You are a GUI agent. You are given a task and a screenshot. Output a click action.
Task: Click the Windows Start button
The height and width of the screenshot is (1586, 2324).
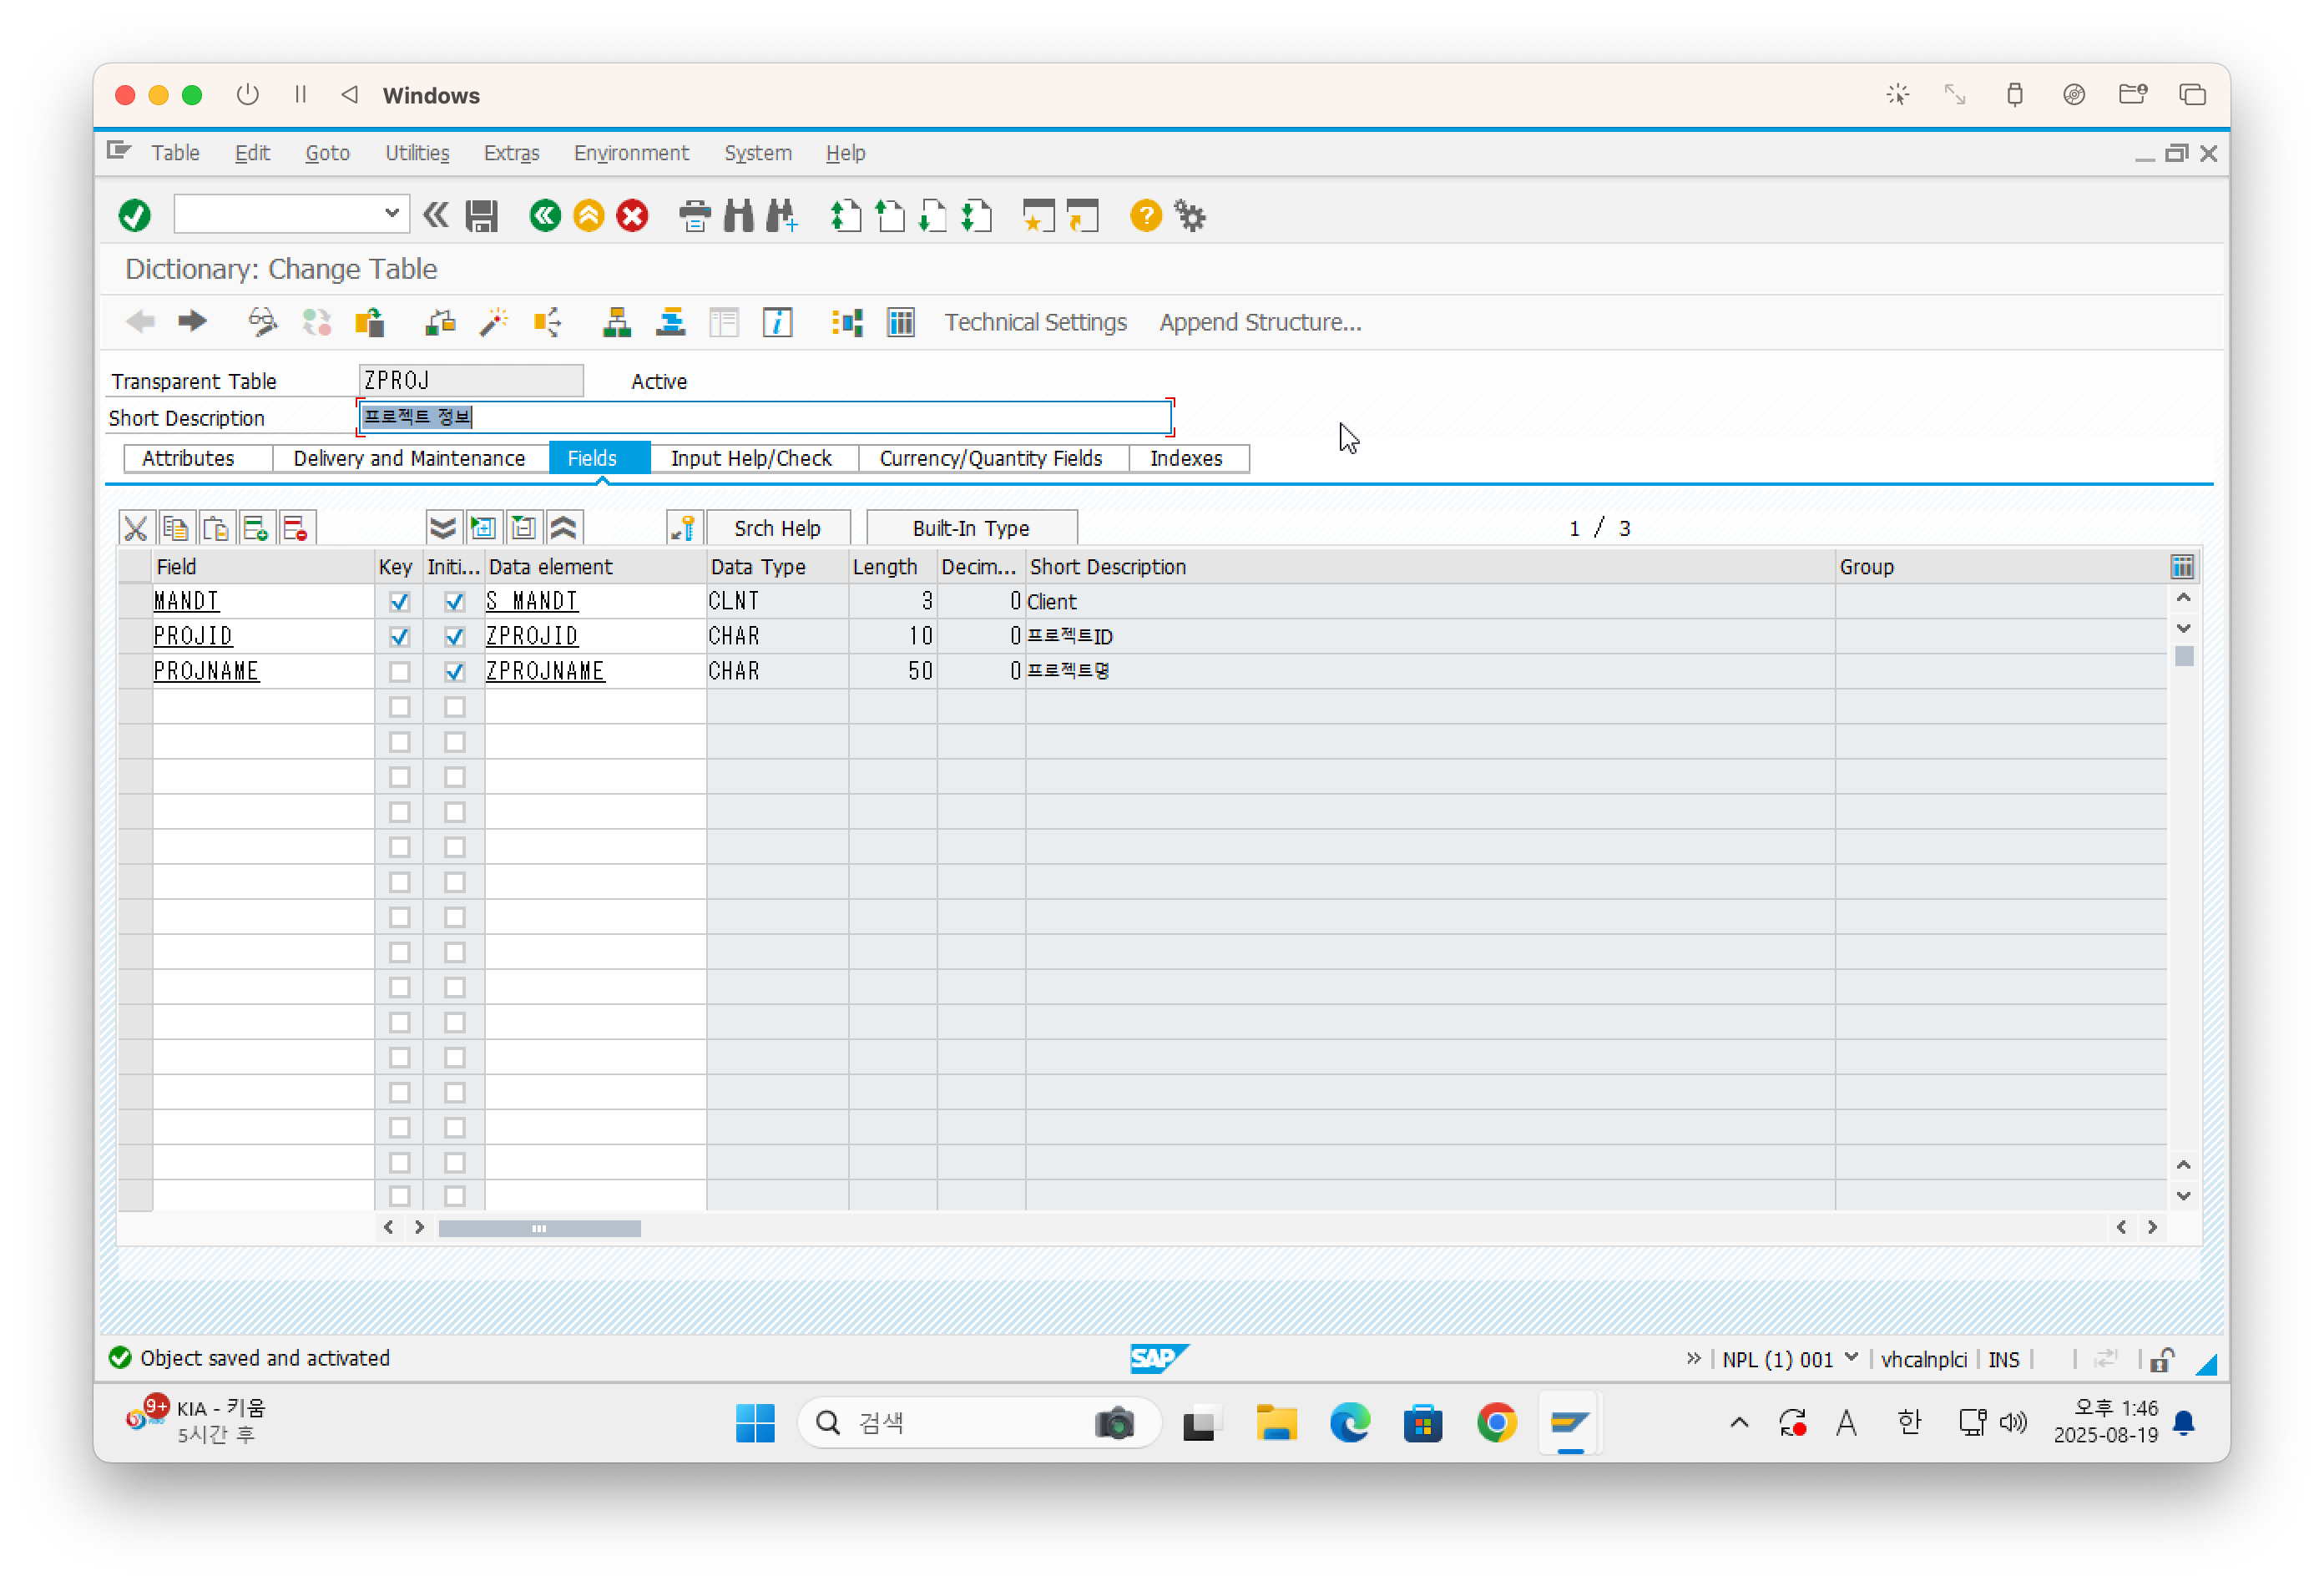coord(755,1423)
